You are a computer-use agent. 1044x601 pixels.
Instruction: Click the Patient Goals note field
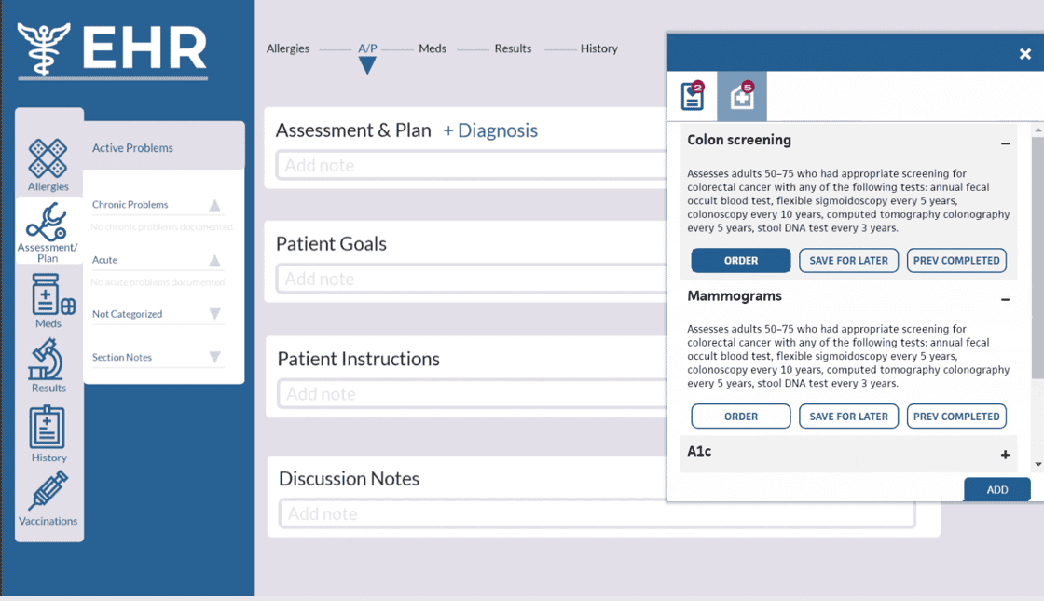tap(473, 279)
